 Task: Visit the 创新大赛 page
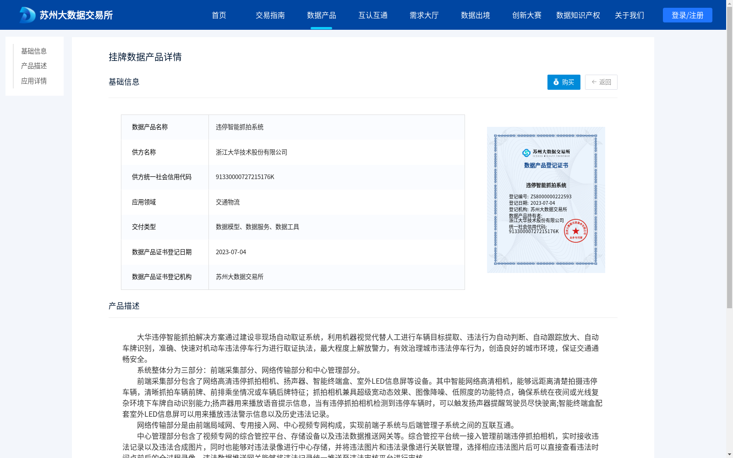click(x=527, y=15)
